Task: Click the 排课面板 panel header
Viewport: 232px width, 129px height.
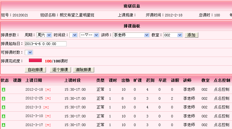Action: click(132, 26)
